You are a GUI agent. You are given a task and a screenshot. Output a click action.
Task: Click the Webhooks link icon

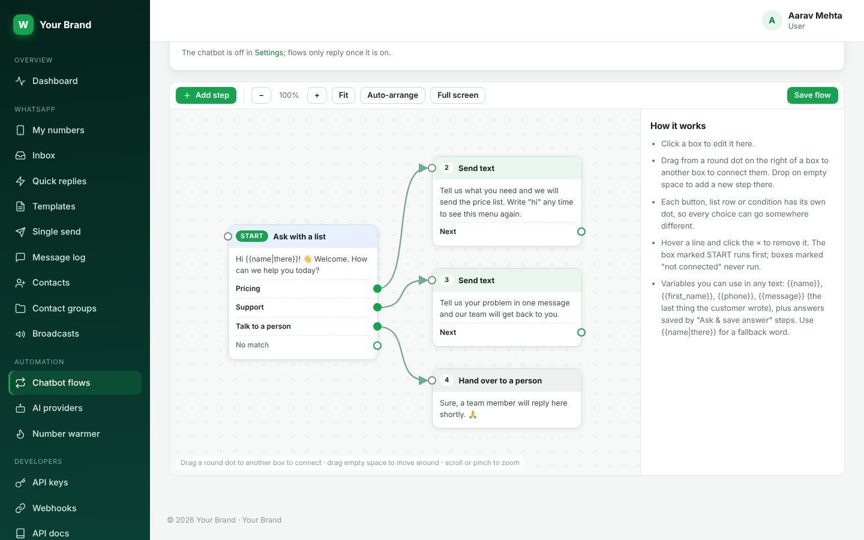point(20,508)
